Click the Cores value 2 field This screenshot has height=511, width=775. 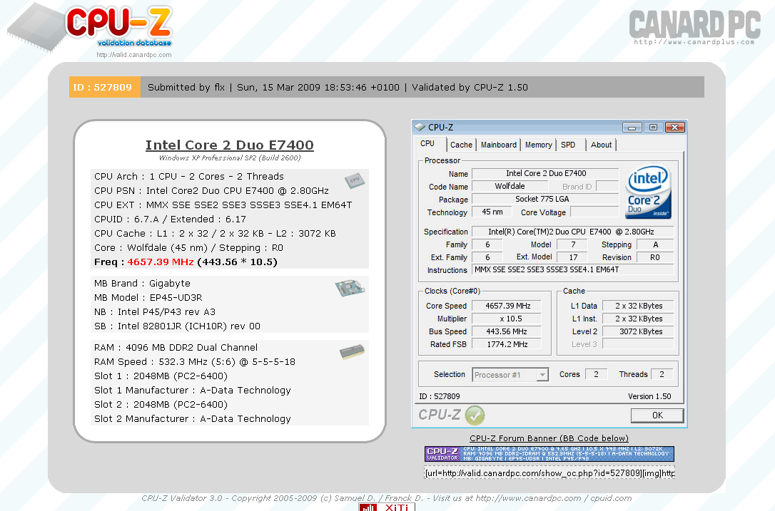597,374
